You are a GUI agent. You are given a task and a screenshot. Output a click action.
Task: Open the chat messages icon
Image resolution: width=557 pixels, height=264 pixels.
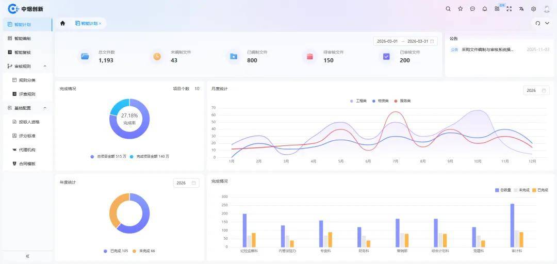(x=472, y=9)
